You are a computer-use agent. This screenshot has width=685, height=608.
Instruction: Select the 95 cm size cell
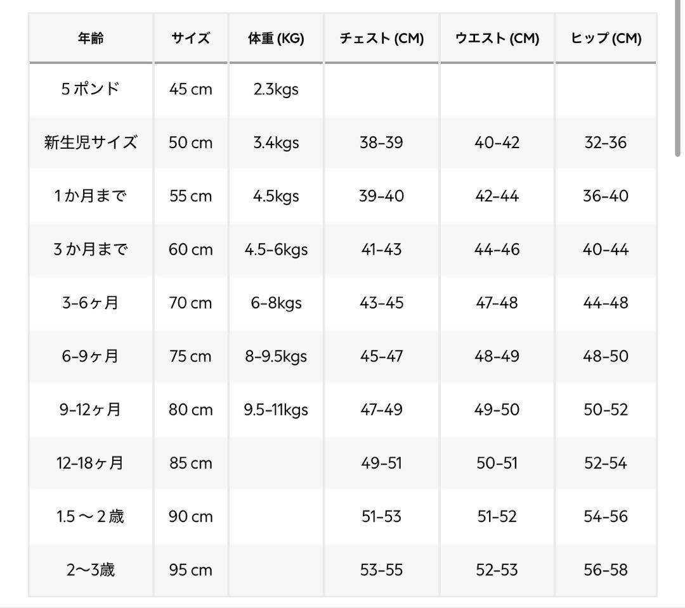click(x=190, y=570)
